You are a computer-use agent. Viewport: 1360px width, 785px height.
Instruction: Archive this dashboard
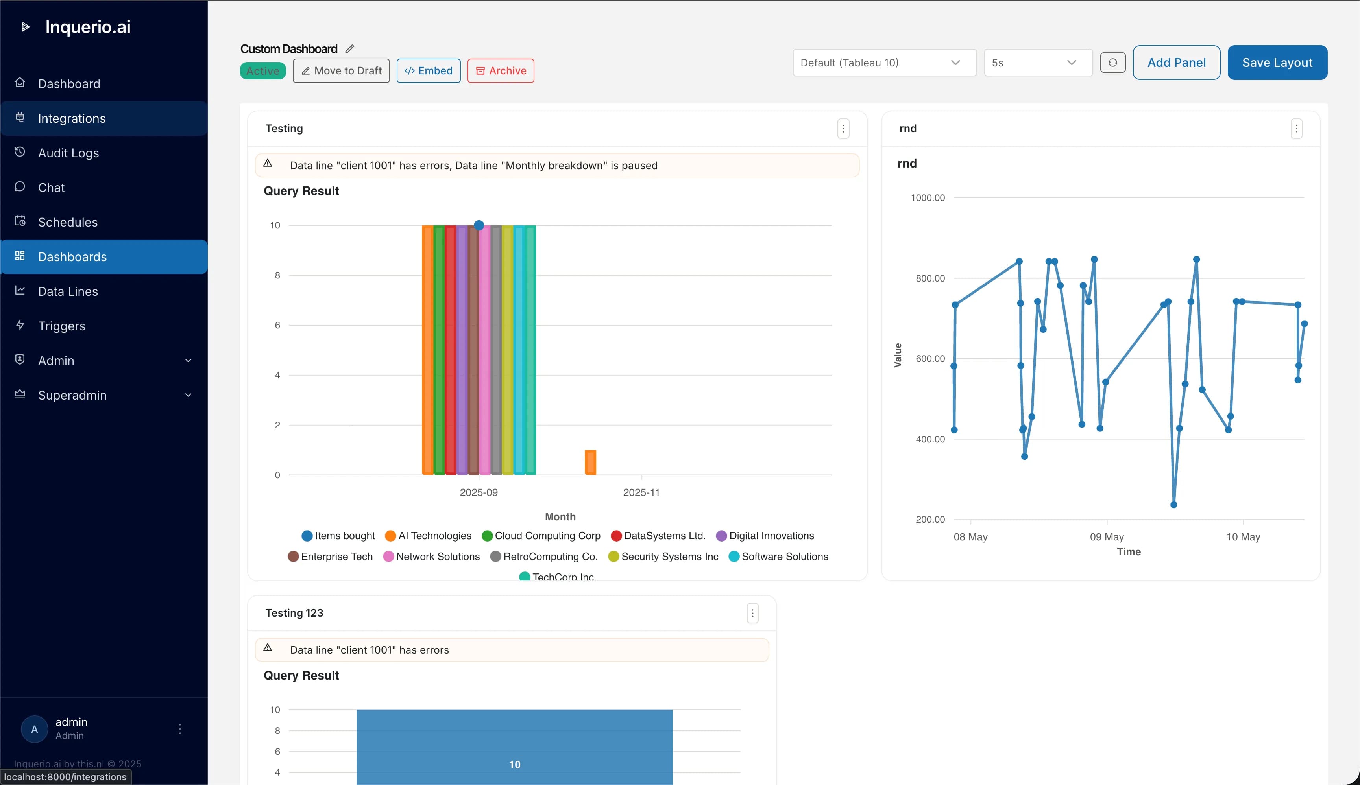[x=501, y=71]
